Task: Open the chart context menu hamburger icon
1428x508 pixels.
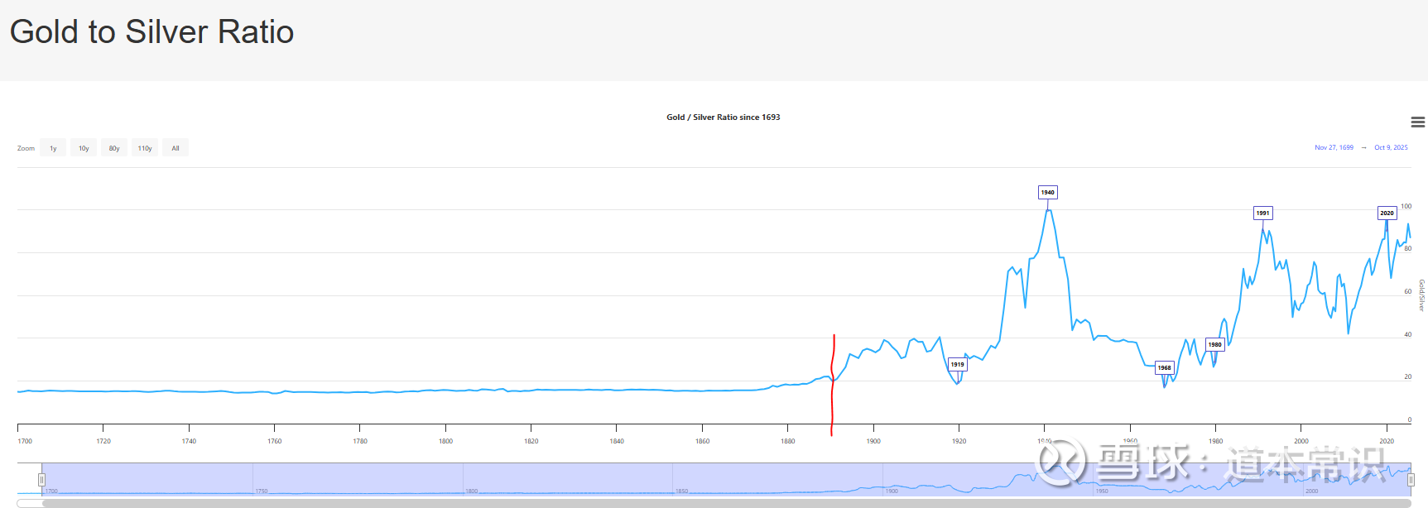Action: tap(1417, 122)
